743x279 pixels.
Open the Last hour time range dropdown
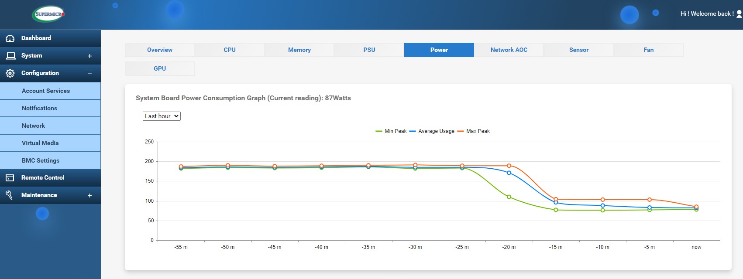pyautogui.click(x=162, y=116)
